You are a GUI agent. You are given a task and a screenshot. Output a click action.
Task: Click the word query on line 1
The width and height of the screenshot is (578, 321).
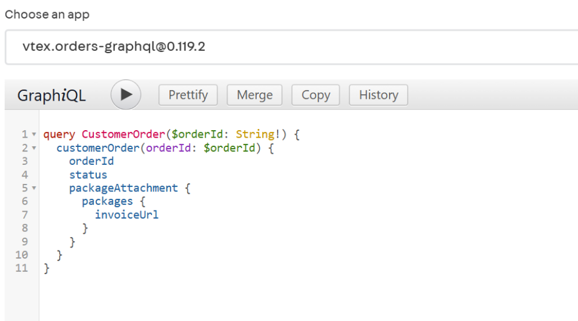pos(59,135)
